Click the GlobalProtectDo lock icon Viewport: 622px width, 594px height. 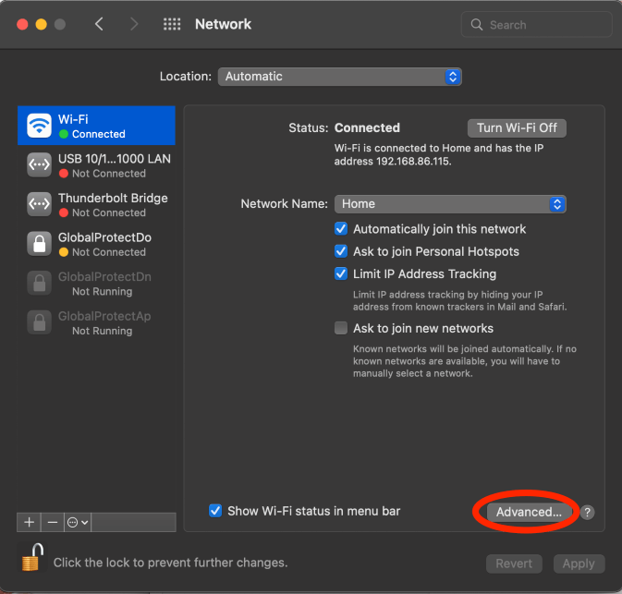pos(39,244)
